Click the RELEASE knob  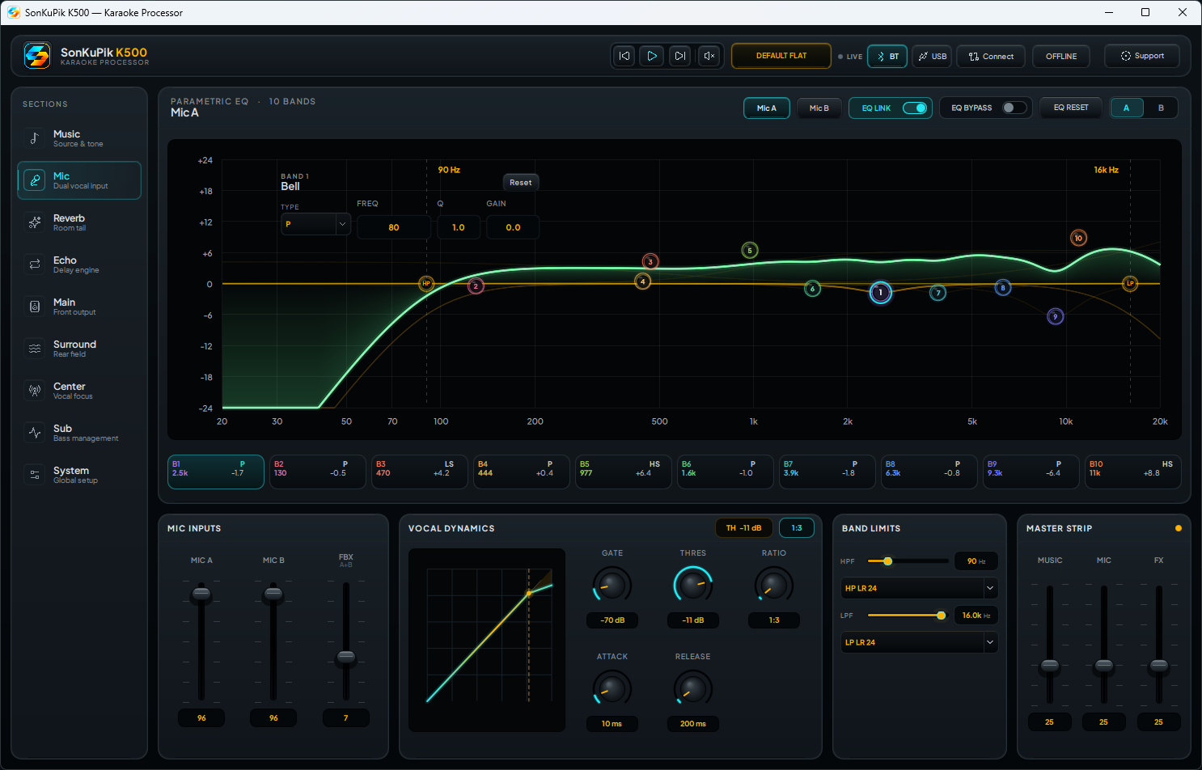[693, 688]
